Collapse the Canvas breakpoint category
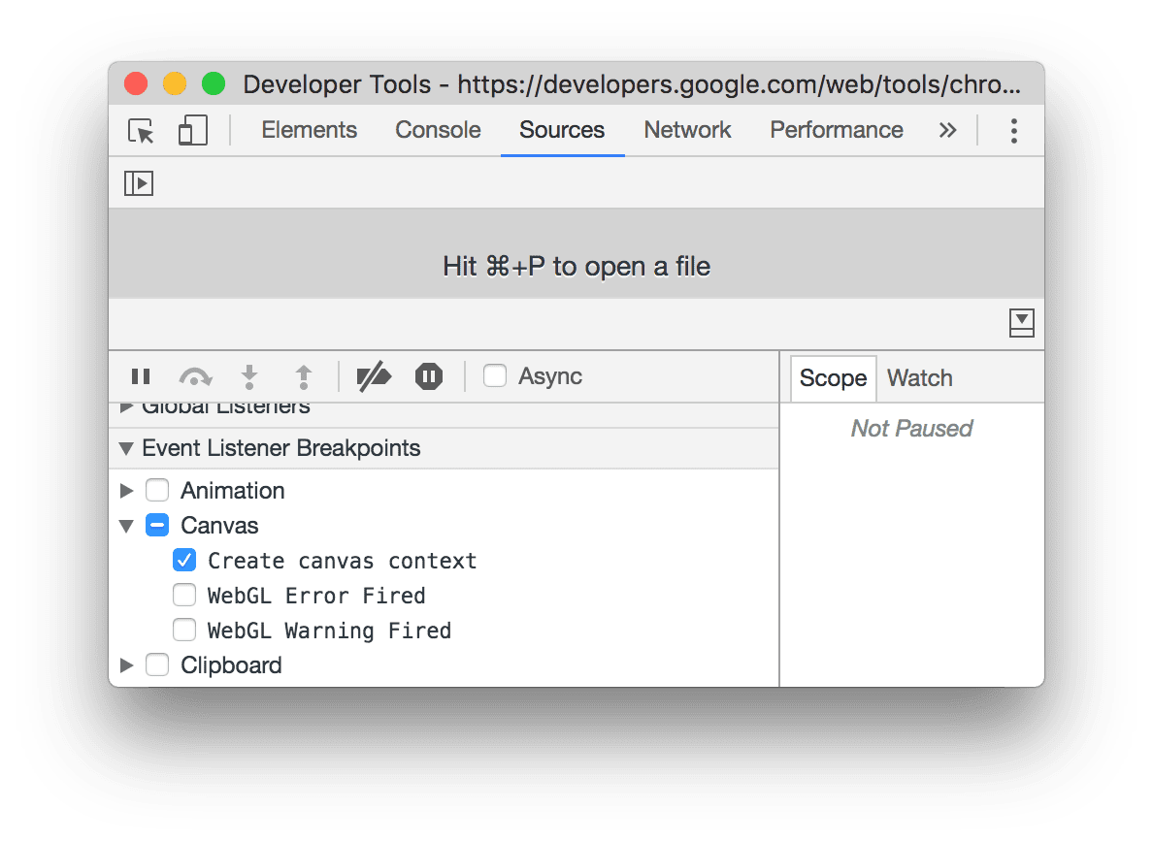Viewport: 1153px width, 842px height. coord(126,525)
